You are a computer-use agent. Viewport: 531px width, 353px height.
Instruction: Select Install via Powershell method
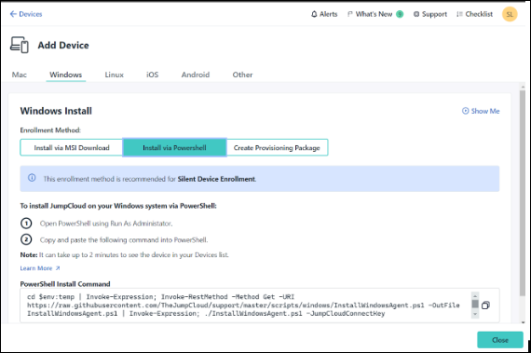(x=174, y=147)
